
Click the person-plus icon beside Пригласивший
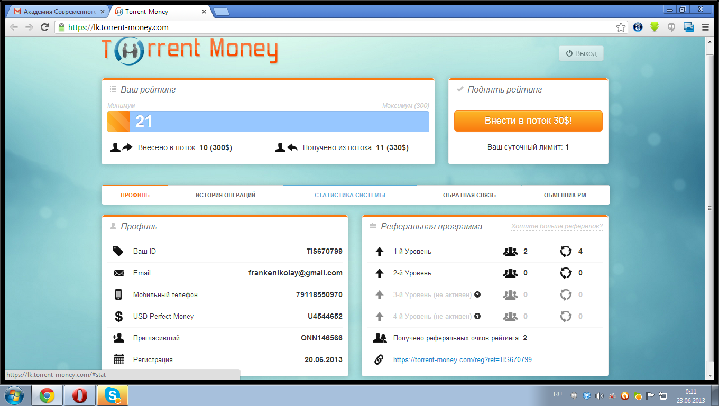click(x=118, y=338)
